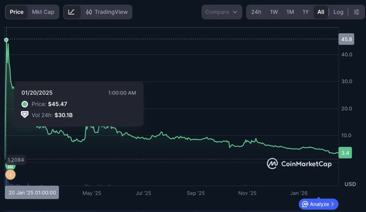Click the Vol 24h shield icon in tooltip

click(x=25, y=115)
